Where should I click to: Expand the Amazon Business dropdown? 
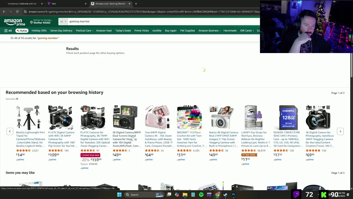point(210,31)
